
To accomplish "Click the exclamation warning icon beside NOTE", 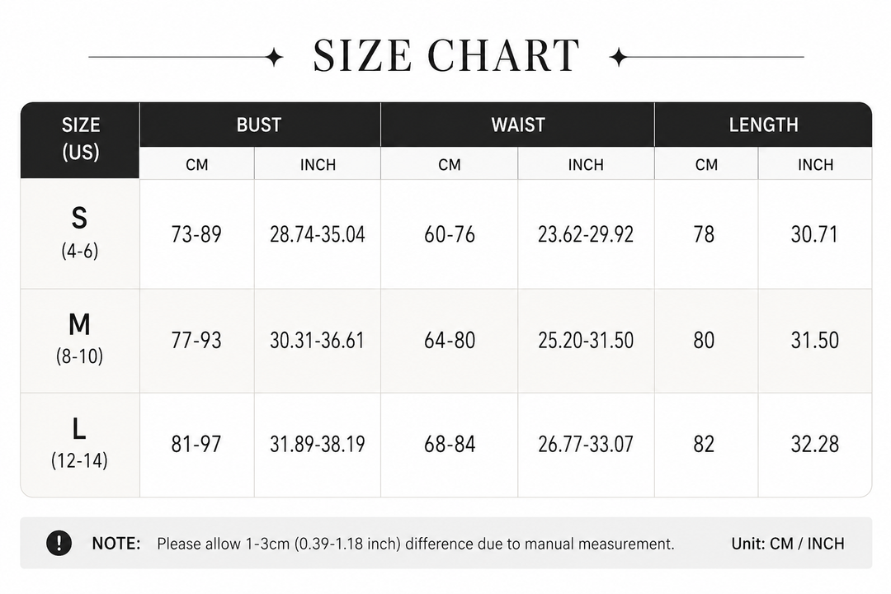I will click(59, 543).
